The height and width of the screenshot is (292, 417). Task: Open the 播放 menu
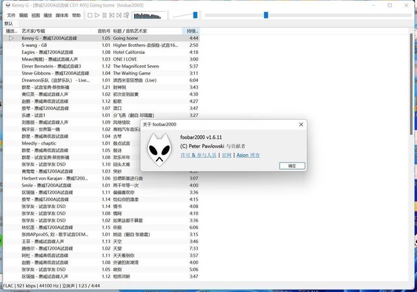48,16
